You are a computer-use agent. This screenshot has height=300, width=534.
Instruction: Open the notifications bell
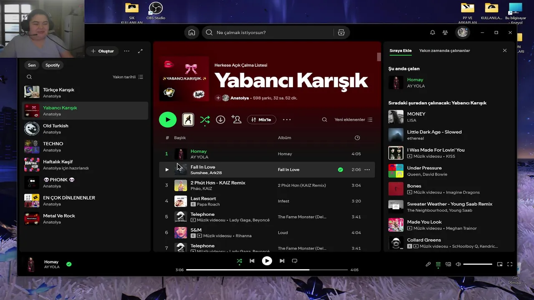(x=433, y=32)
